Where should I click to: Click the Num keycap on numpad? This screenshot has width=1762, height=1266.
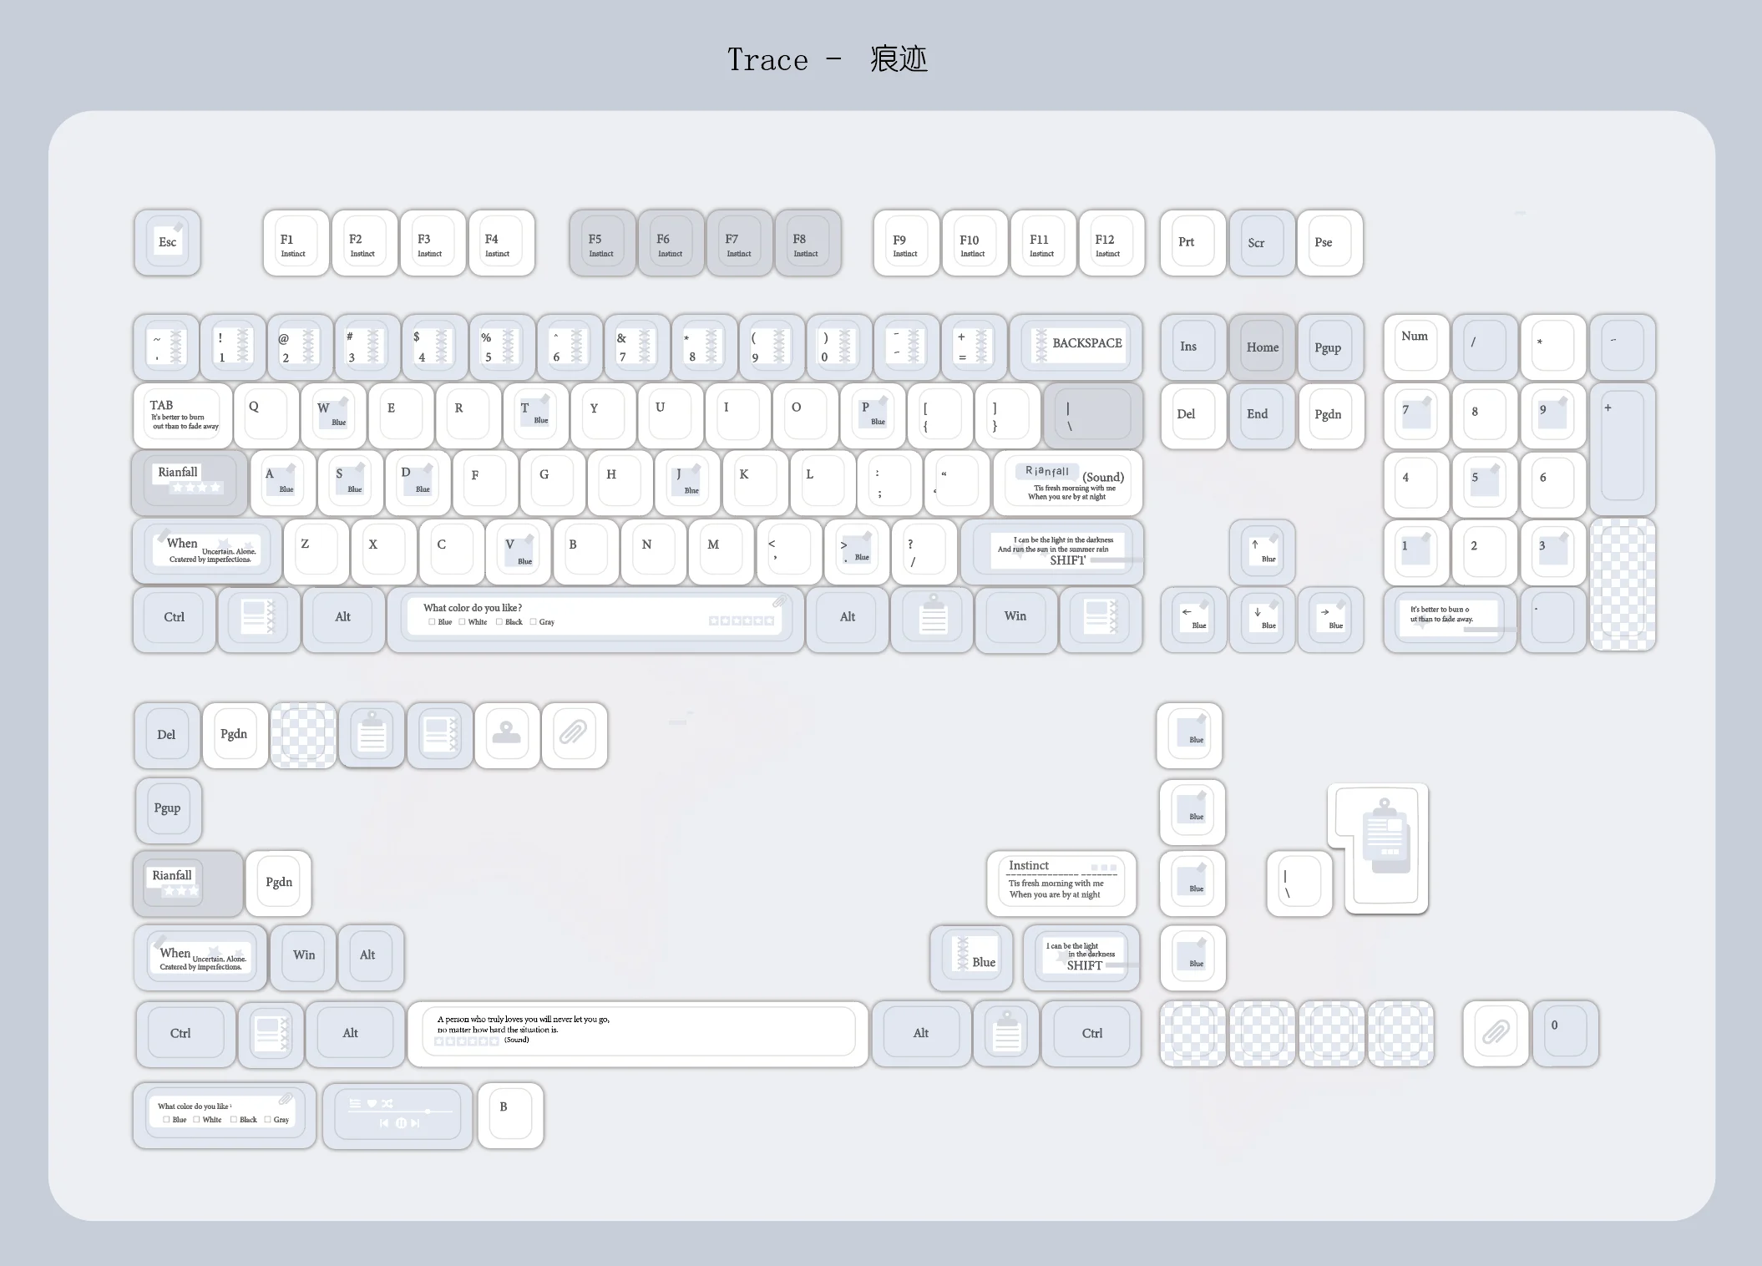1415,346
